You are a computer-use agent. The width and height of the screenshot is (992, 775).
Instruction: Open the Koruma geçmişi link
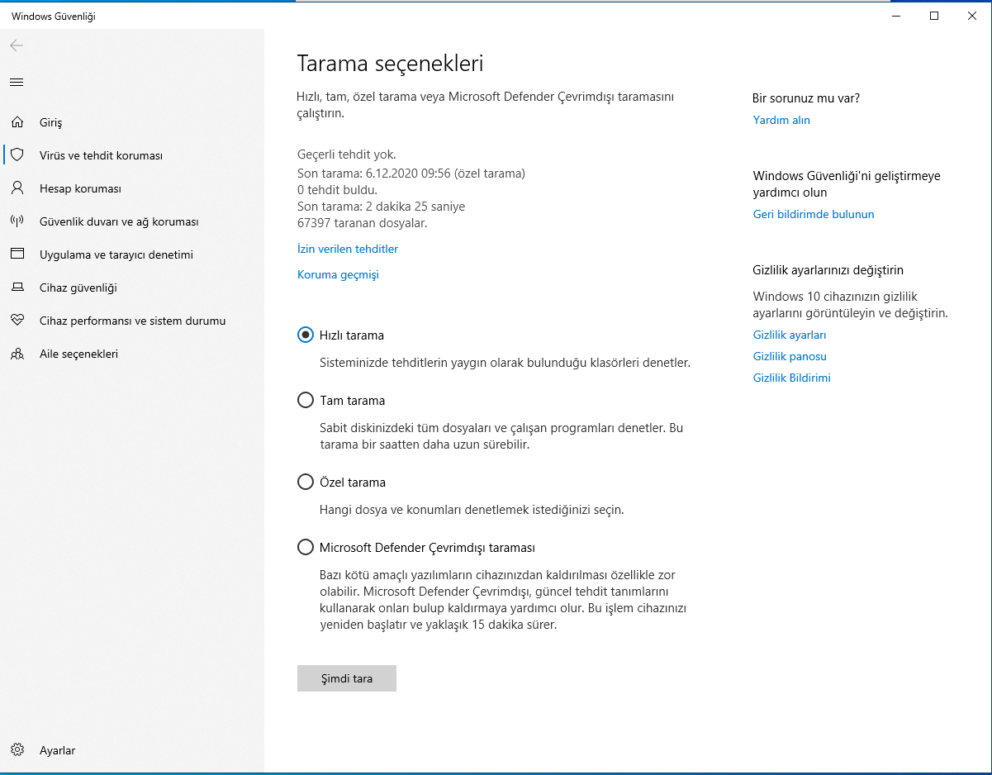[338, 274]
